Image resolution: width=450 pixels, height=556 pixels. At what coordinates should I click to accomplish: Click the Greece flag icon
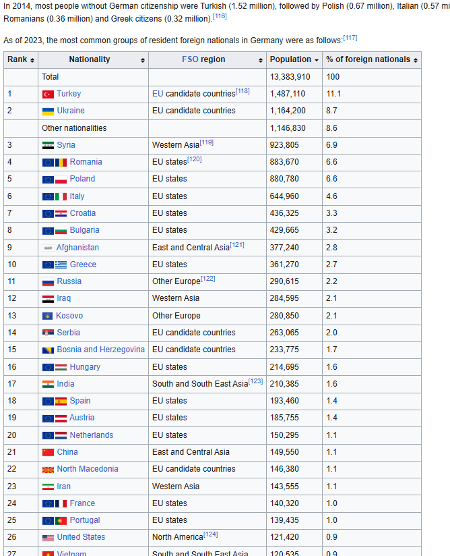tap(61, 265)
